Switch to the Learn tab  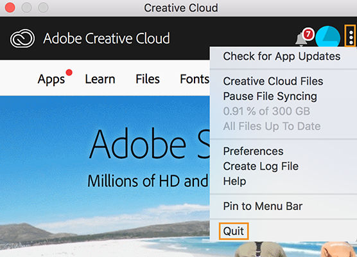[100, 79]
